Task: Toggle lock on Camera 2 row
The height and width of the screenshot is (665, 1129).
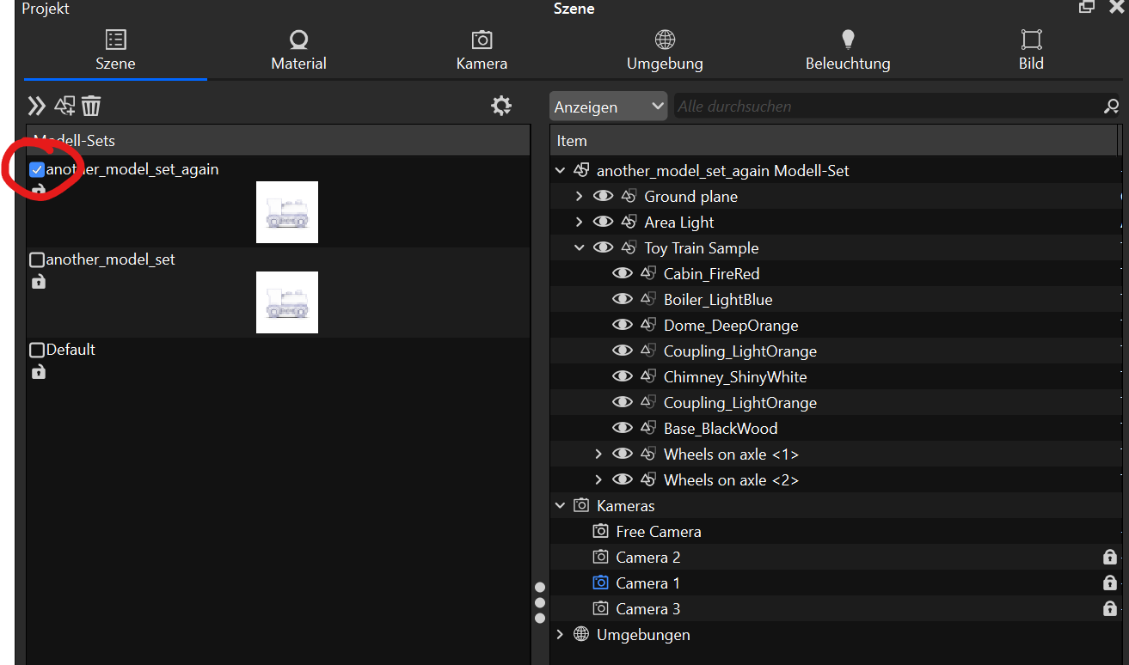Action: point(1110,557)
